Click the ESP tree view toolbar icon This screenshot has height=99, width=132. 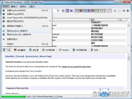(x=63, y=11)
